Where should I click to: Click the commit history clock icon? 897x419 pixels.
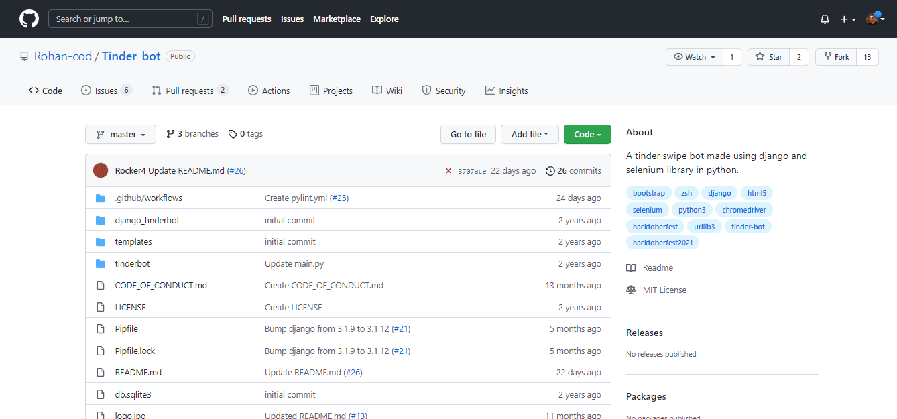(550, 171)
